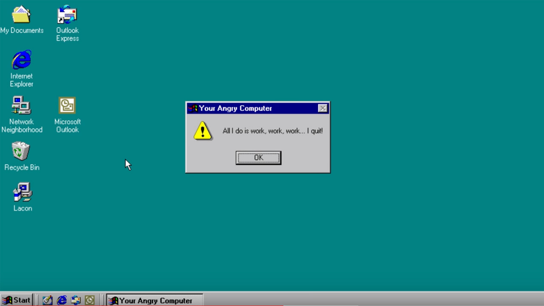Viewport: 544px width, 306px height.
Task: Close the Your Angry Computer dialog
Action: click(x=323, y=108)
